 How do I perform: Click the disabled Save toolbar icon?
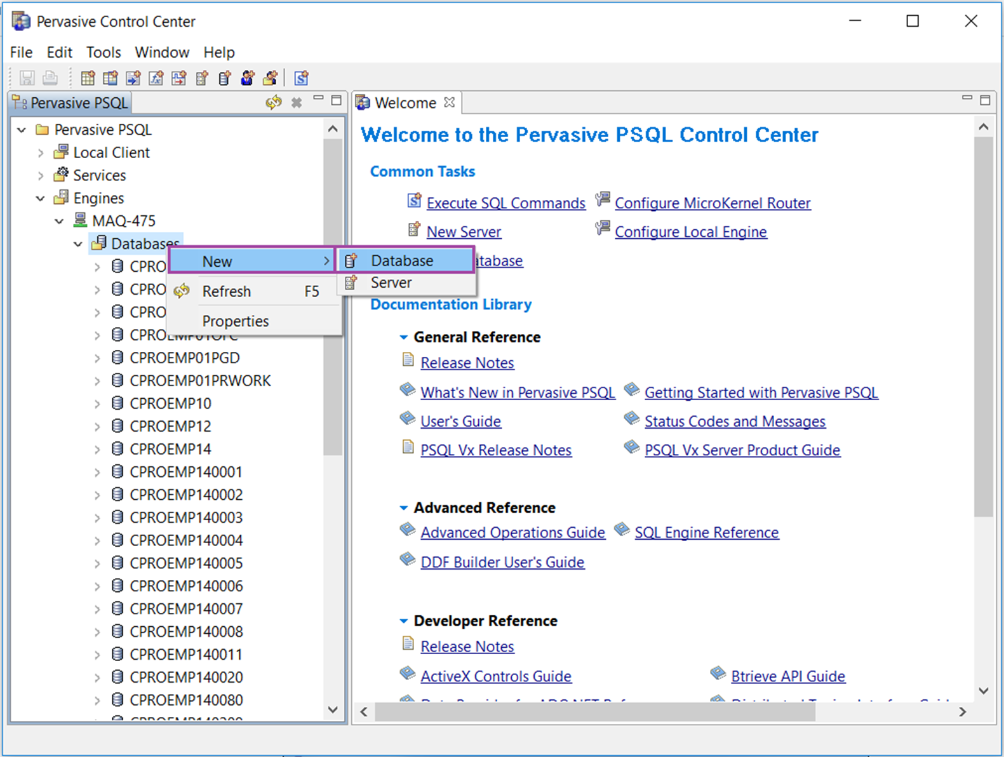pos(27,78)
